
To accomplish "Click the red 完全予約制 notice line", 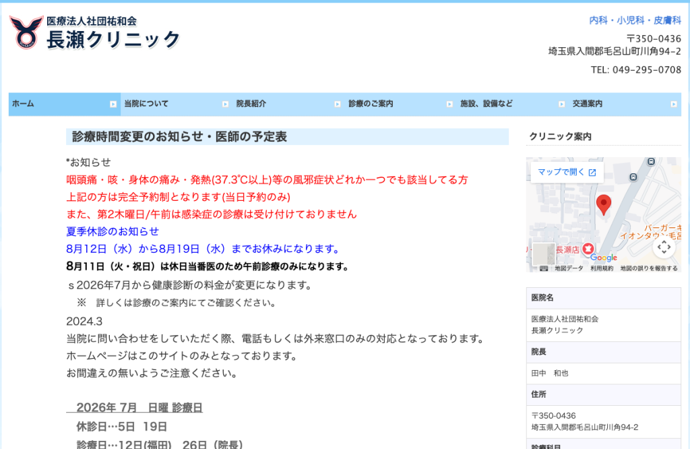I will click(x=178, y=198).
